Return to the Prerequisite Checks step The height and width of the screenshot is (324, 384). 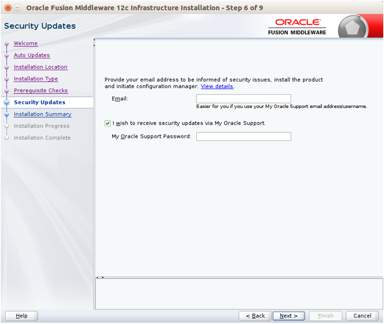pyautogui.click(x=41, y=91)
